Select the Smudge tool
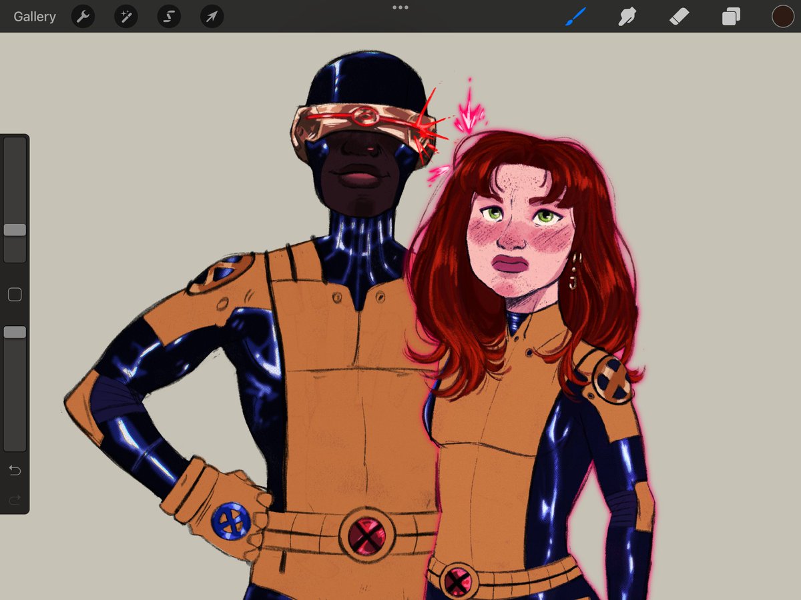Viewport: 801px width, 600px height. pyautogui.click(x=627, y=17)
